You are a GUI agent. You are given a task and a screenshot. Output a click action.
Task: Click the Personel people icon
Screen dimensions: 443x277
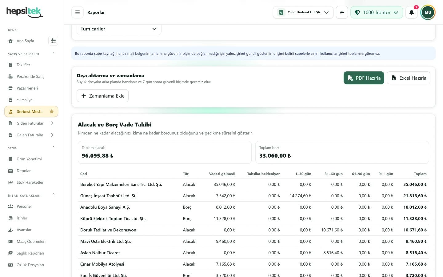click(10, 206)
